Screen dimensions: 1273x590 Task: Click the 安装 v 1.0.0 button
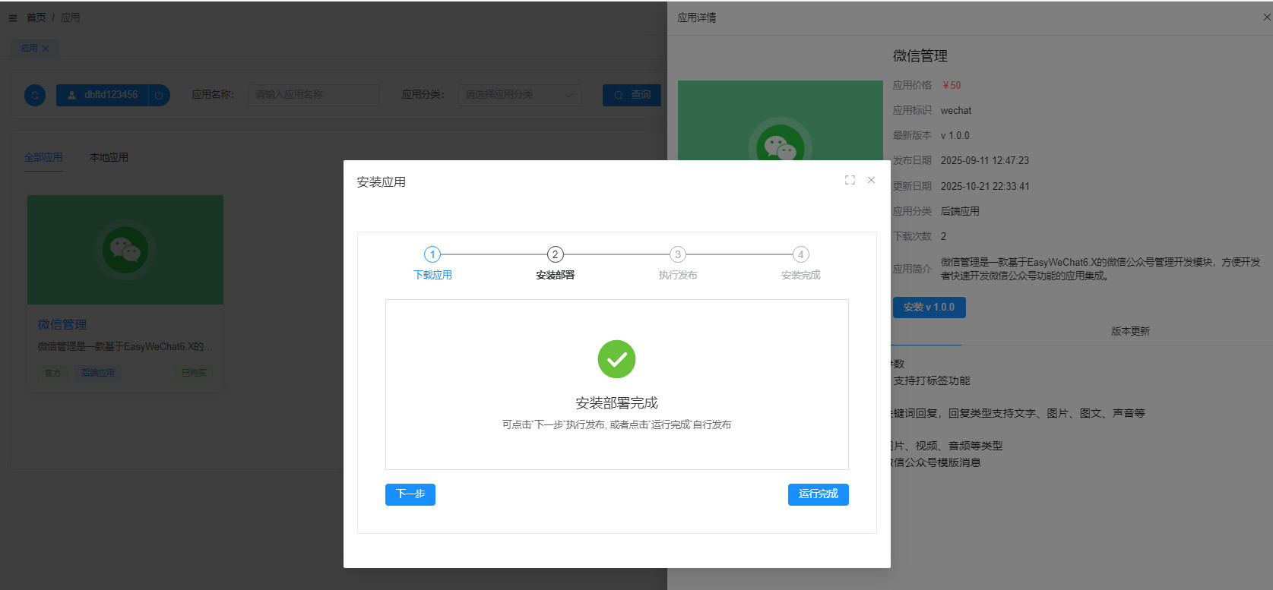click(x=929, y=308)
